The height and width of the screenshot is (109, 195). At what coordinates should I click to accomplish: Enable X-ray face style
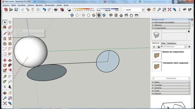(72, 15)
